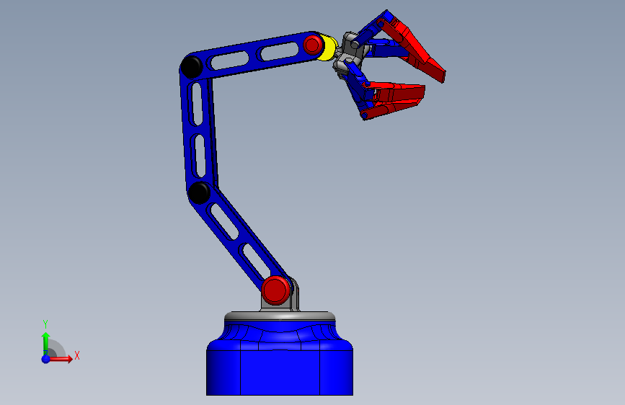Image resolution: width=625 pixels, height=405 pixels.
Task: Select the top blue slotted arm link
Action: 255,55
